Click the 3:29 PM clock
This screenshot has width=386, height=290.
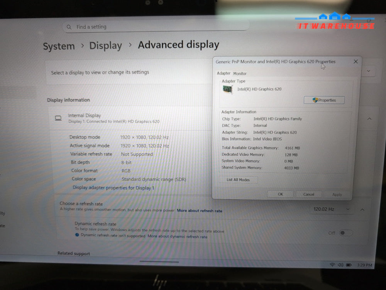(364, 265)
